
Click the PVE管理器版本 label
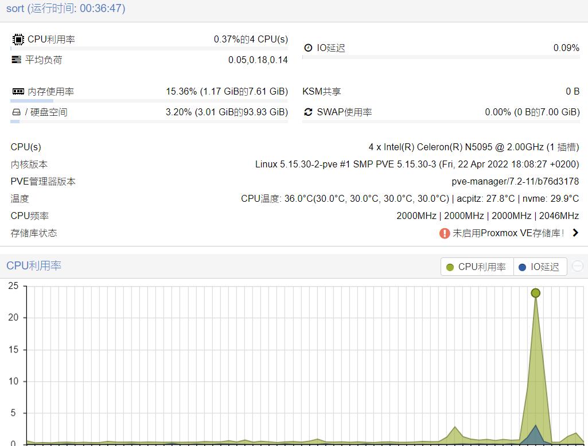43,181
